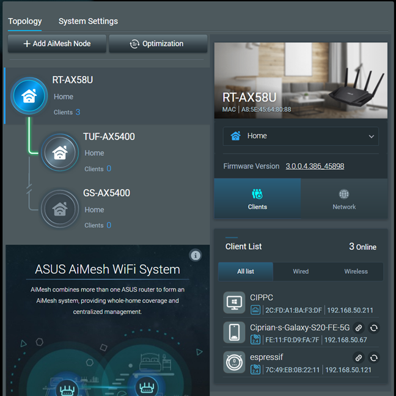Click the router MAC A8:5E:45:64:80:88
Viewport: 396px width, 396px height.
[266, 109]
